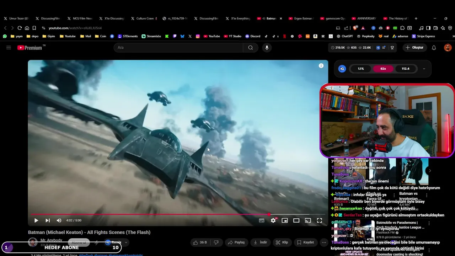
Task: Expand Coin bookmarks folder
Action: click(x=100, y=36)
